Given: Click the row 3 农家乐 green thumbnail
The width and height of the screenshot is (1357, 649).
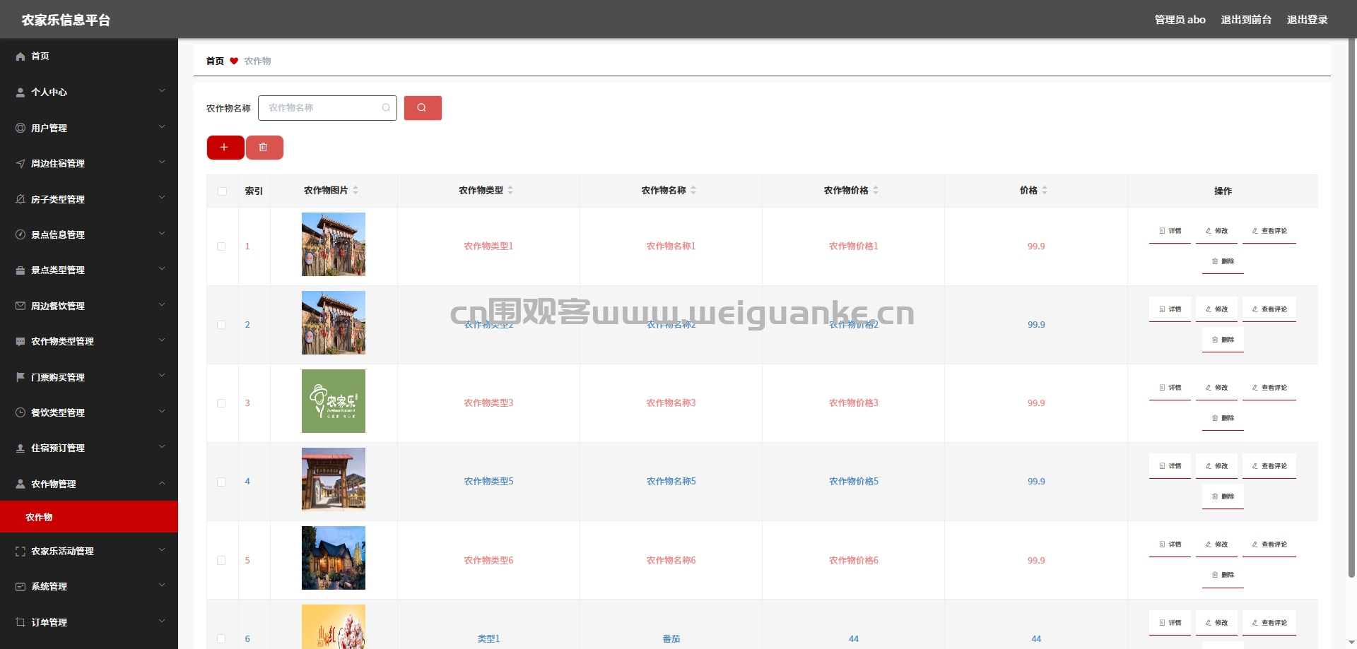Looking at the screenshot, I should 334,401.
